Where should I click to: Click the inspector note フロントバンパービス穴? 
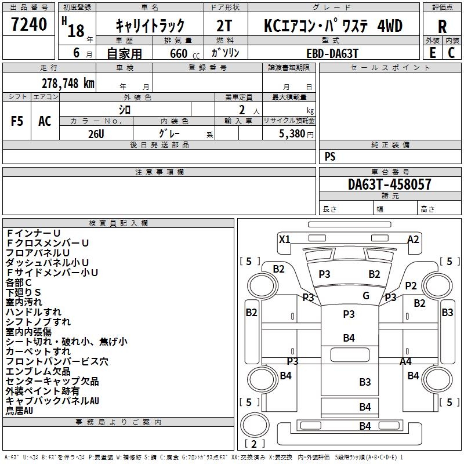(x=57, y=361)
